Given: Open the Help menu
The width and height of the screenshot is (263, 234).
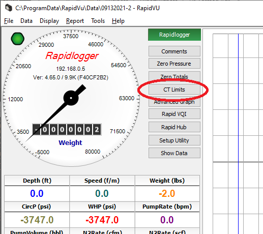Looking at the screenshot, I should (x=118, y=21).
